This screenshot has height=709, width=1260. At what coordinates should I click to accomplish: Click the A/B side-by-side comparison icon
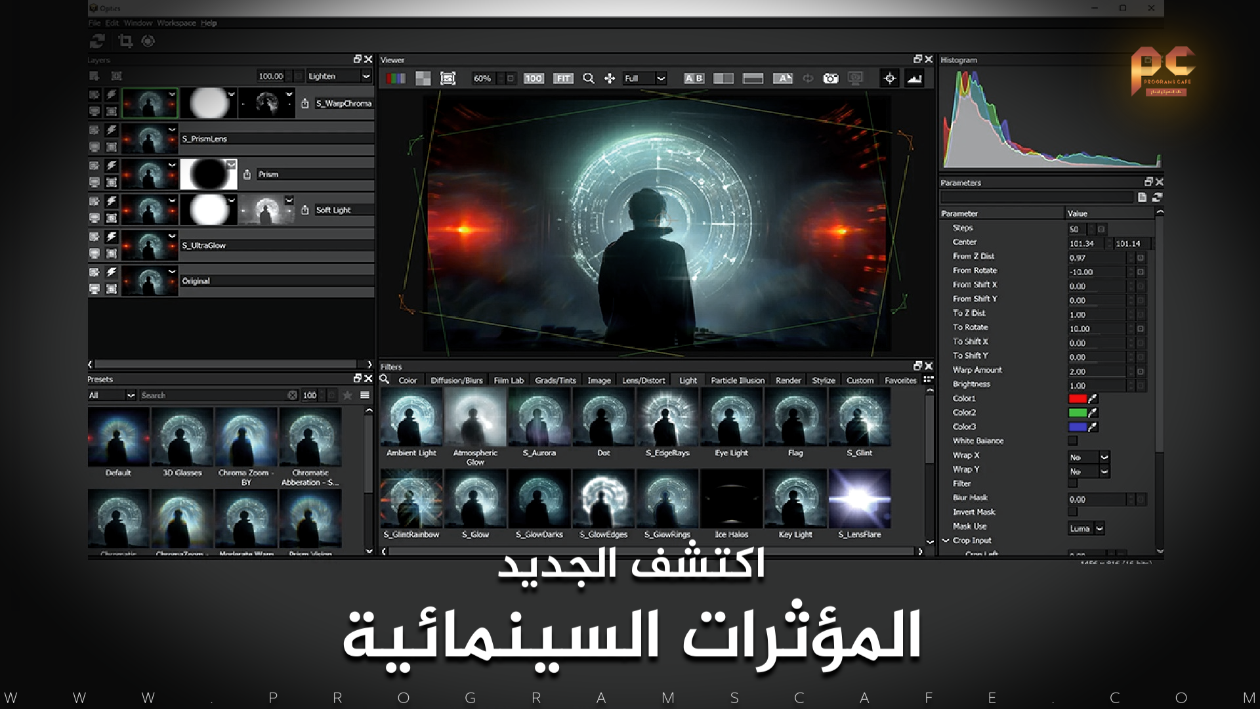pos(694,78)
